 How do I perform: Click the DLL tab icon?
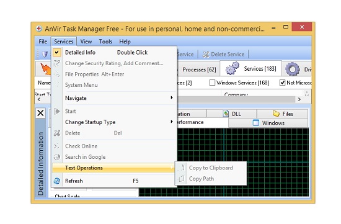pos(226,114)
